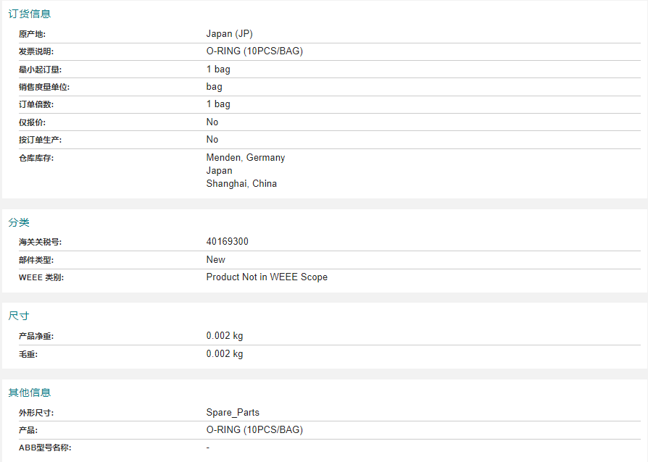This screenshot has height=462, width=648.
Task: Click Menden, Germany warehouse entry
Action: point(246,158)
